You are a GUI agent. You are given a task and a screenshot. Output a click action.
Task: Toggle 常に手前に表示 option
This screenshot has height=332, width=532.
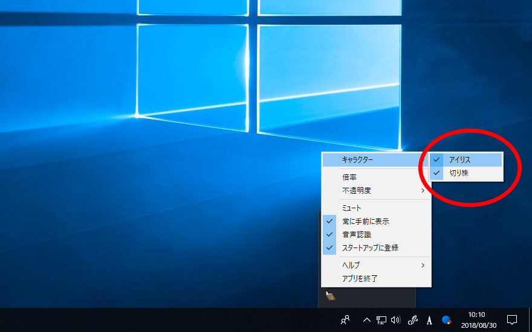click(376, 222)
